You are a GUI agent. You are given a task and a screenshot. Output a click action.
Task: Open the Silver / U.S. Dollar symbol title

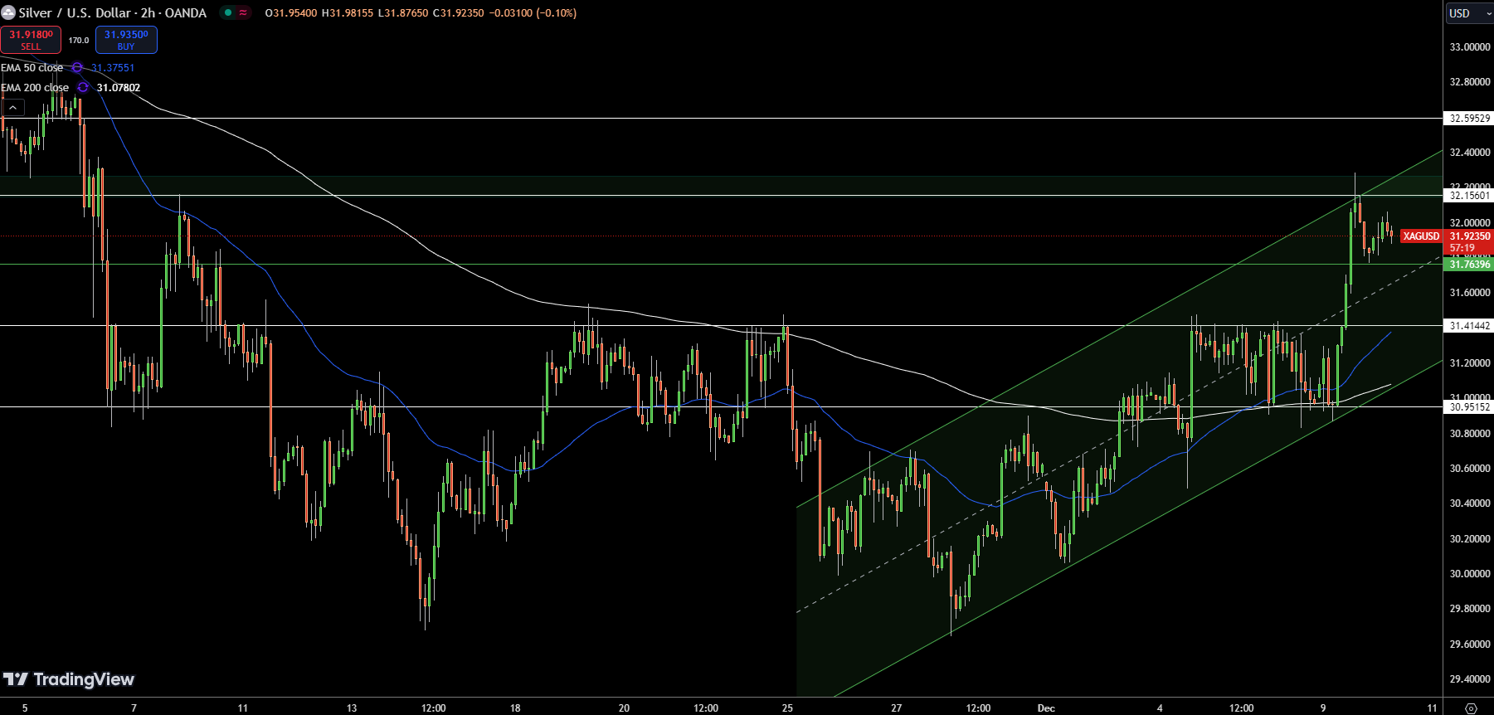coord(113,12)
